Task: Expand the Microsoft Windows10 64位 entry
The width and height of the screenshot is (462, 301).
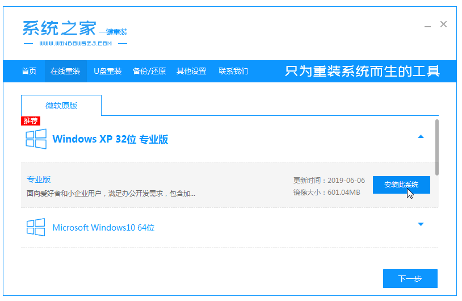Action: (x=421, y=224)
